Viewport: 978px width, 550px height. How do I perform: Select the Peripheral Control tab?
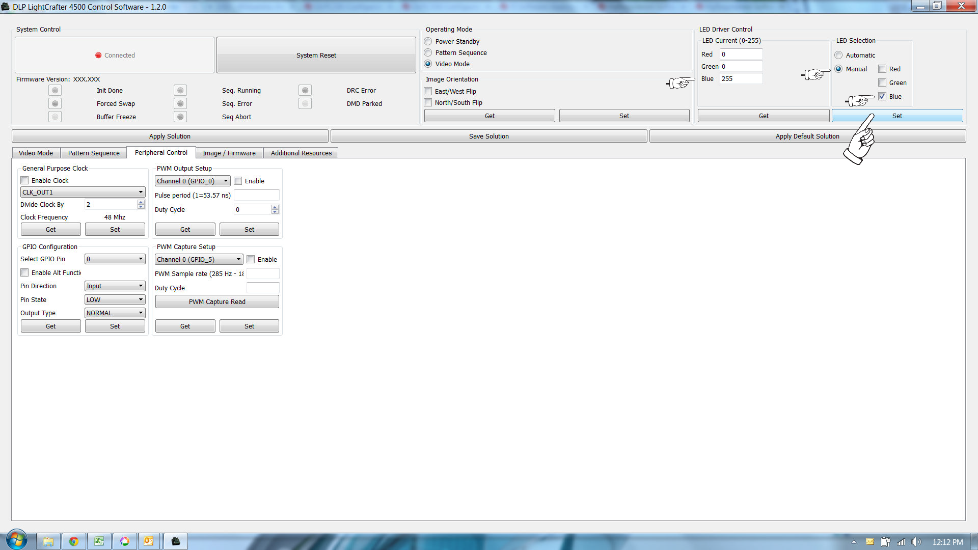click(161, 152)
